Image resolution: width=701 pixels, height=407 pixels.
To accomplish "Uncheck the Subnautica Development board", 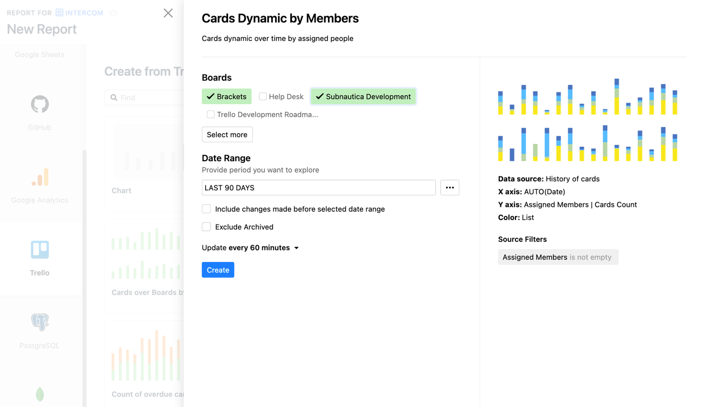I will pyautogui.click(x=363, y=96).
